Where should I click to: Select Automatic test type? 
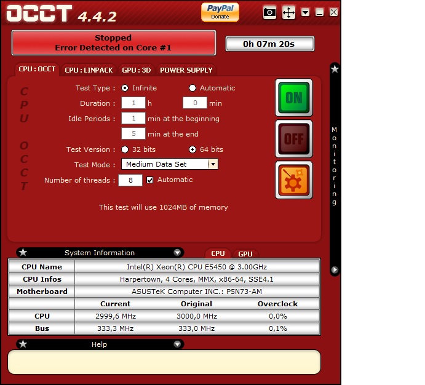[193, 88]
